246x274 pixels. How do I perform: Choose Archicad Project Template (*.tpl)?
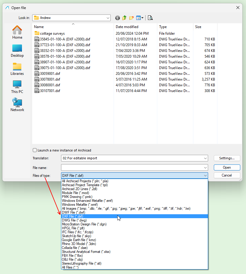(134, 185)
